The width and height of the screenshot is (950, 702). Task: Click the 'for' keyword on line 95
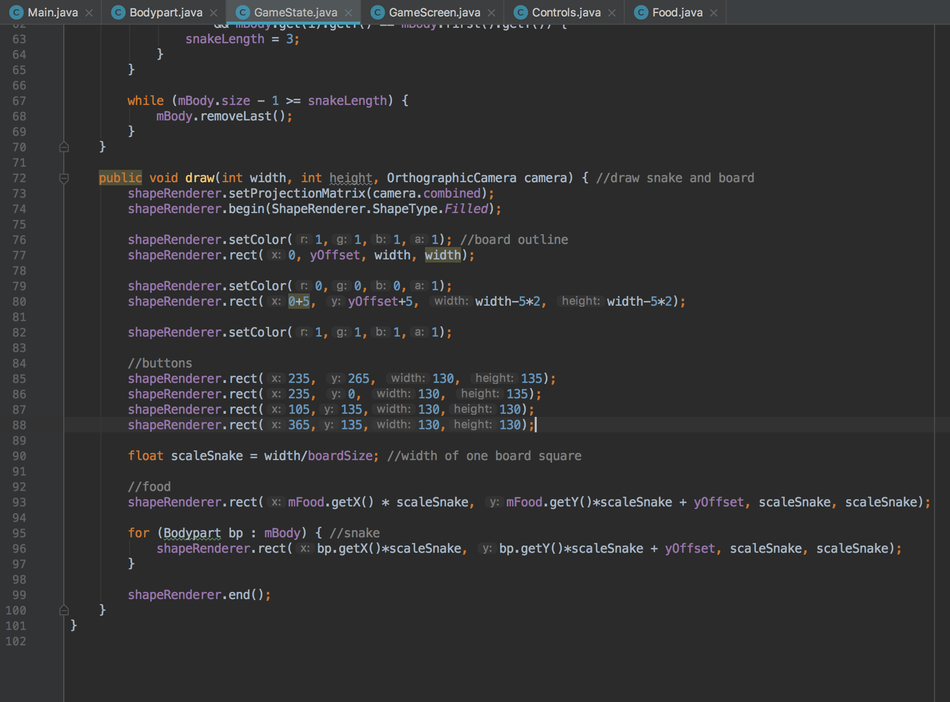tap(138, 533)
